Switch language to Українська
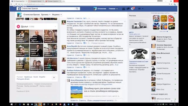The image size is (188, 106). tap(28, 77)
